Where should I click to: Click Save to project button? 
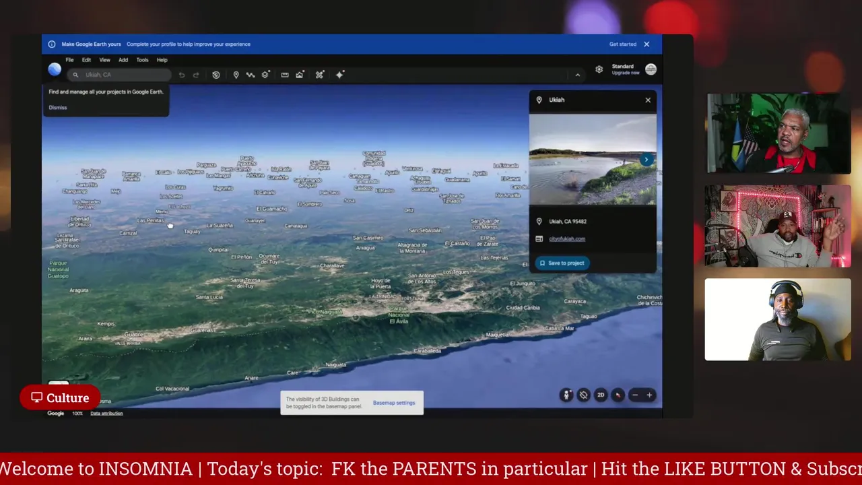562,263
